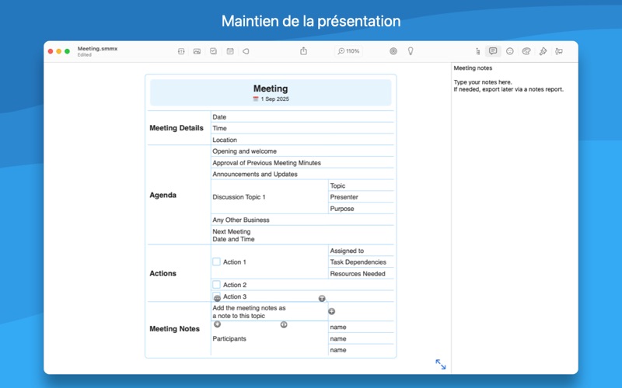Viewport: 622px width, 388px height.
Task: Select 'Resources Needed' cell
Action: [x=361, y=274]
